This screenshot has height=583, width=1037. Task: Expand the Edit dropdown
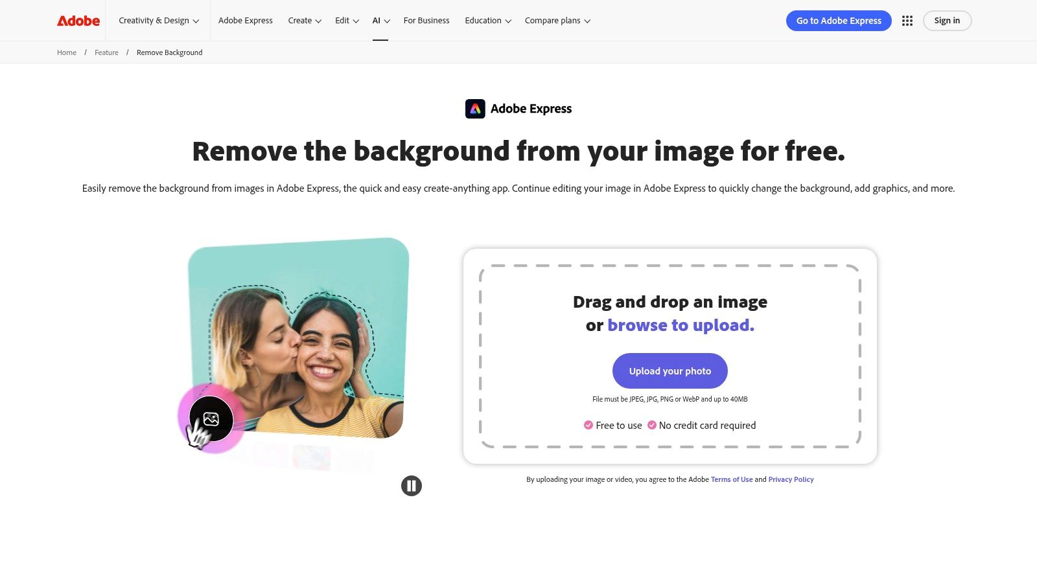point(346,20)
